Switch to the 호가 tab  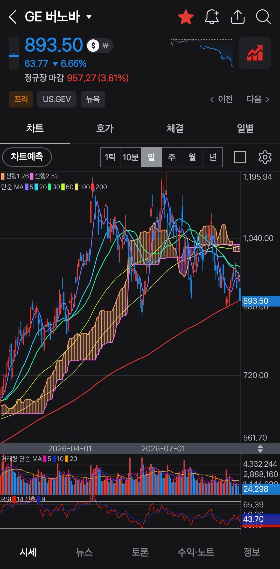tap(105, 128)
